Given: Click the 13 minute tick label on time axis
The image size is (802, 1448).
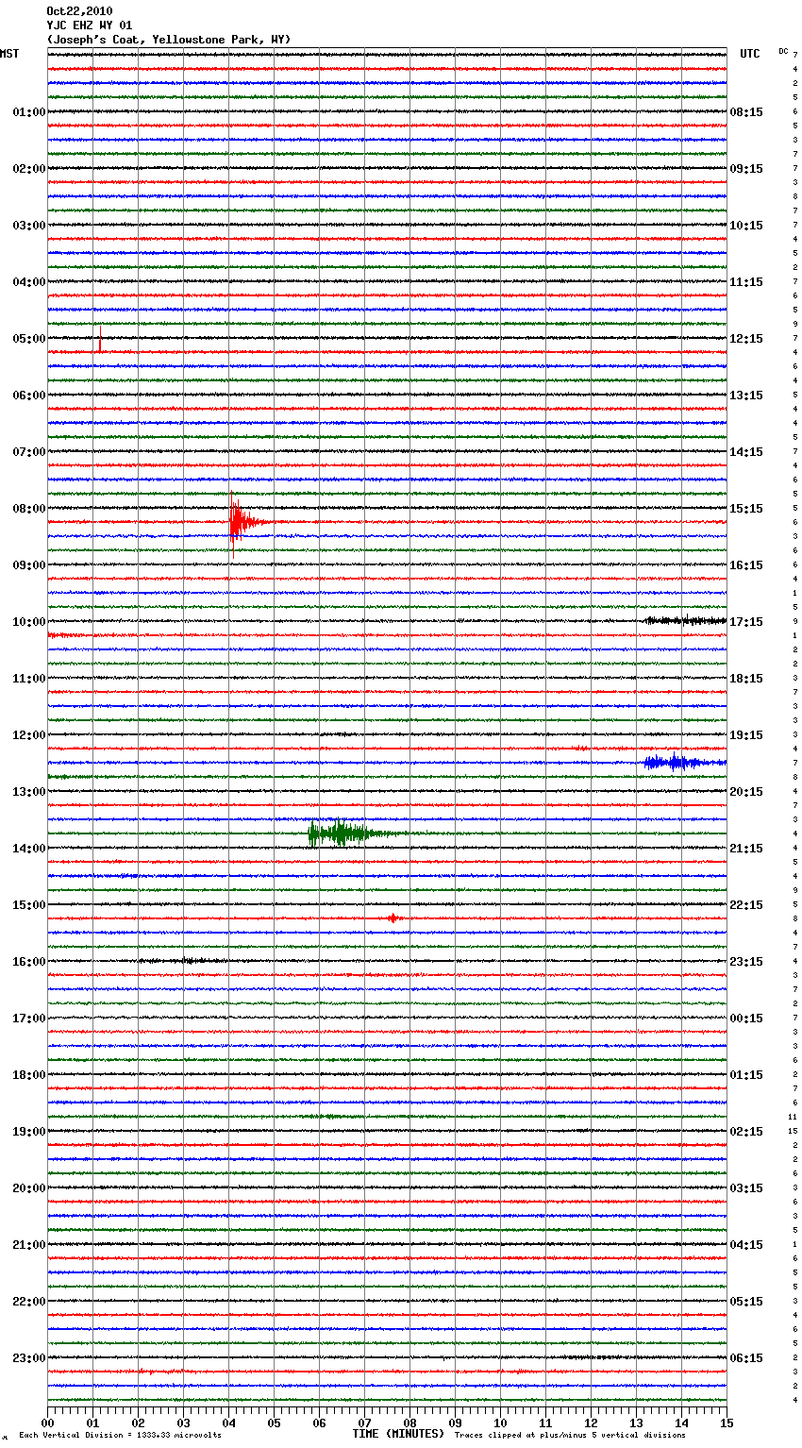Looking at the screenshot, I should pyautogui.click(x=636, y=1423).
